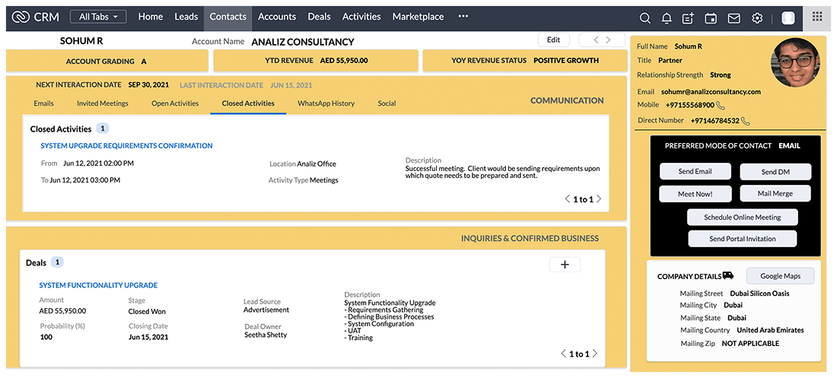The height and width of the screenshot is (378, 837).
Task: Click previous page arrow in Deals list
Action: click(563, 354)
